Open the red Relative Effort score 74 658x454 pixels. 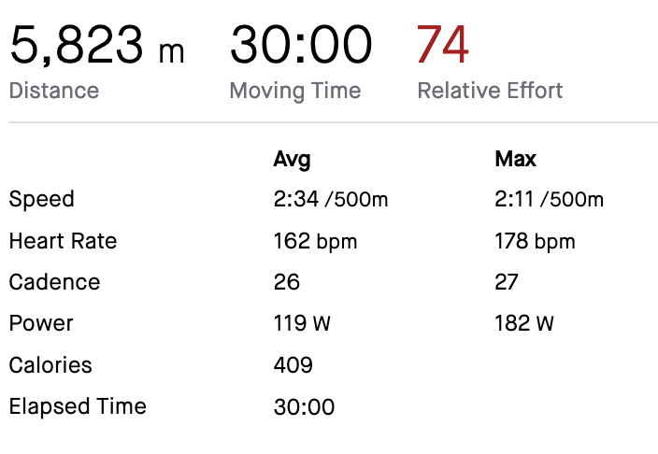coord(443,45)
